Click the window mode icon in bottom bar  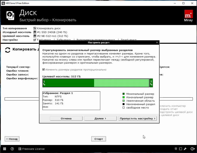click(180, 149)
